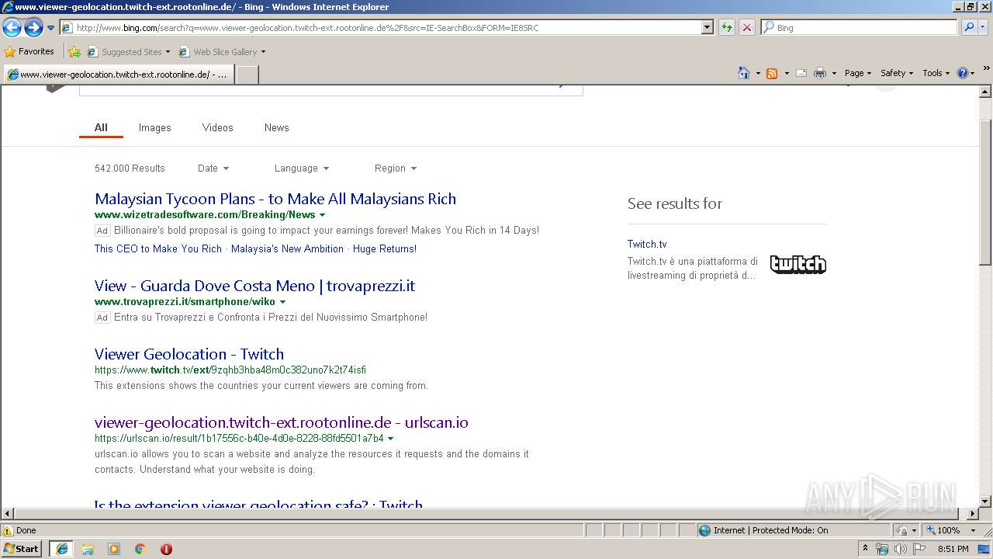Open Windows Explorer folder taskbar icon

click(88, 549)
